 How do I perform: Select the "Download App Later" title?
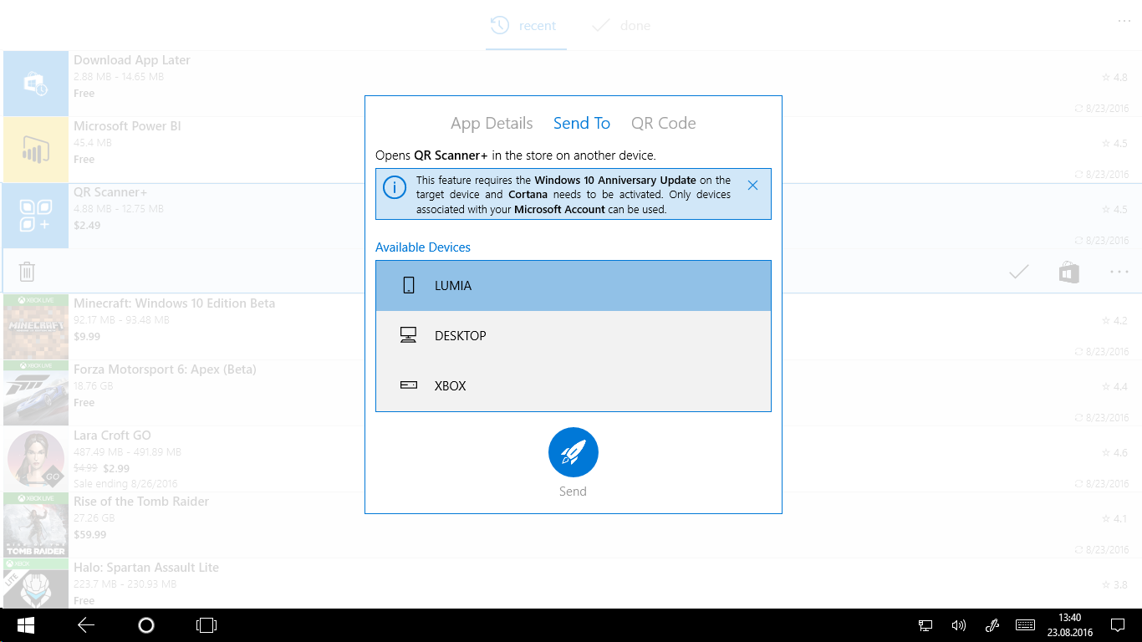click(x=132, y=60)
